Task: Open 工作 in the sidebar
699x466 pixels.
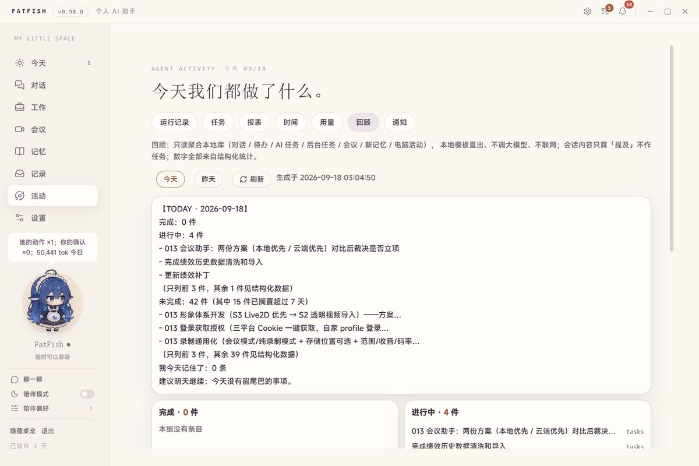Action: coord(52,107)
